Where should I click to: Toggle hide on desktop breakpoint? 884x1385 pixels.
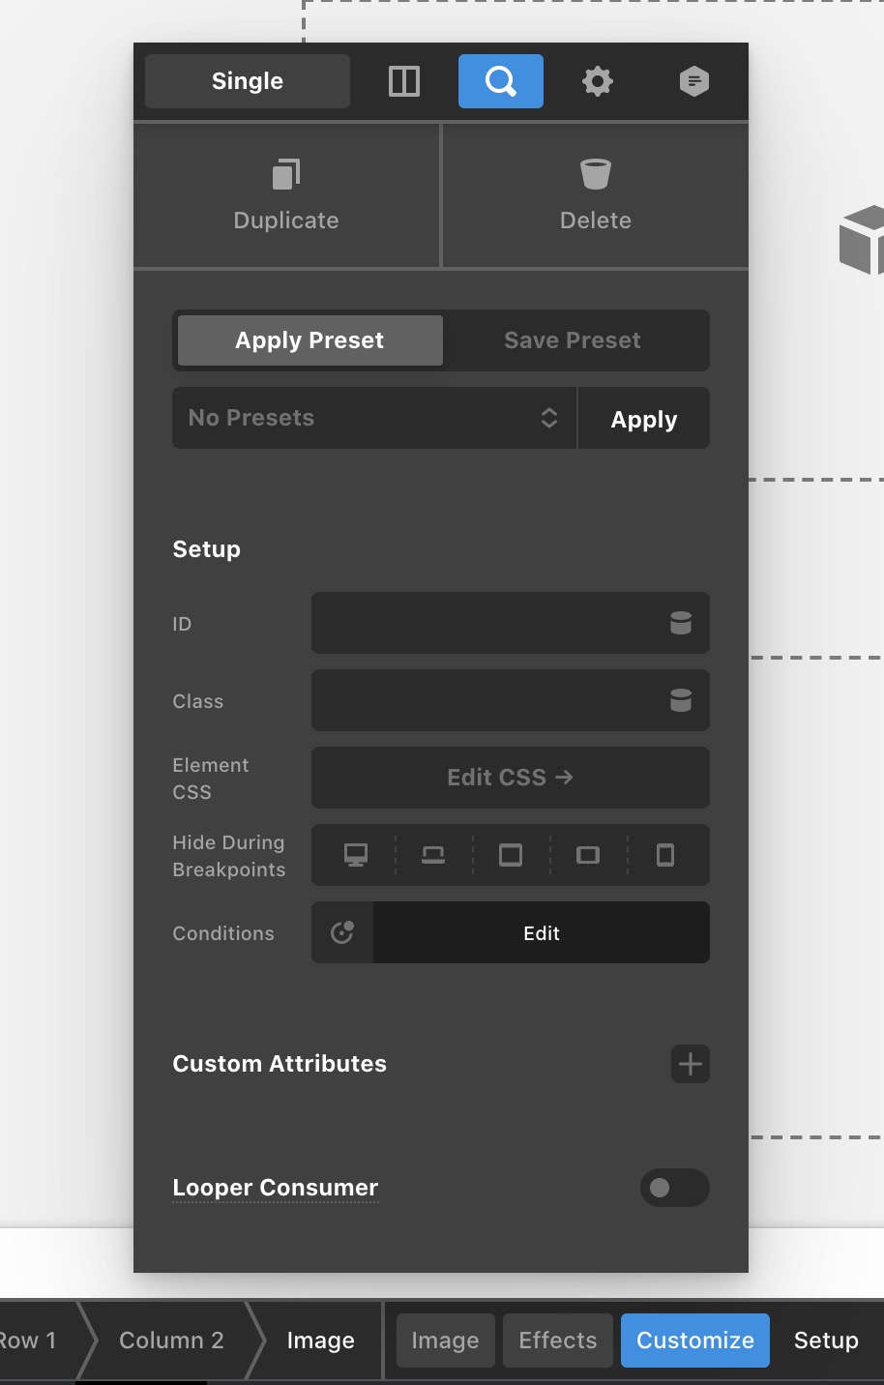(x=356, y=855)
